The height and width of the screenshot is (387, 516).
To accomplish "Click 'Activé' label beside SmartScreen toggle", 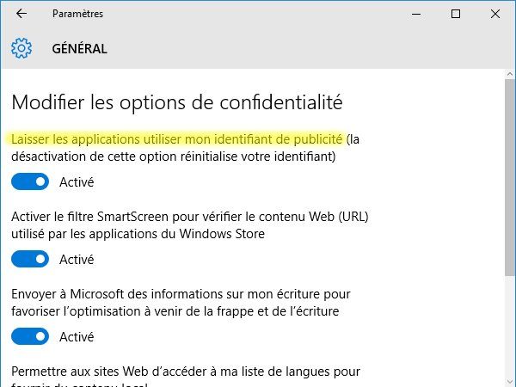I will pos(77,260).
